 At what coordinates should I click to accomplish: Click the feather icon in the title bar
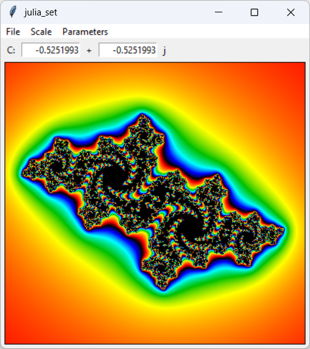coord(13,12)
